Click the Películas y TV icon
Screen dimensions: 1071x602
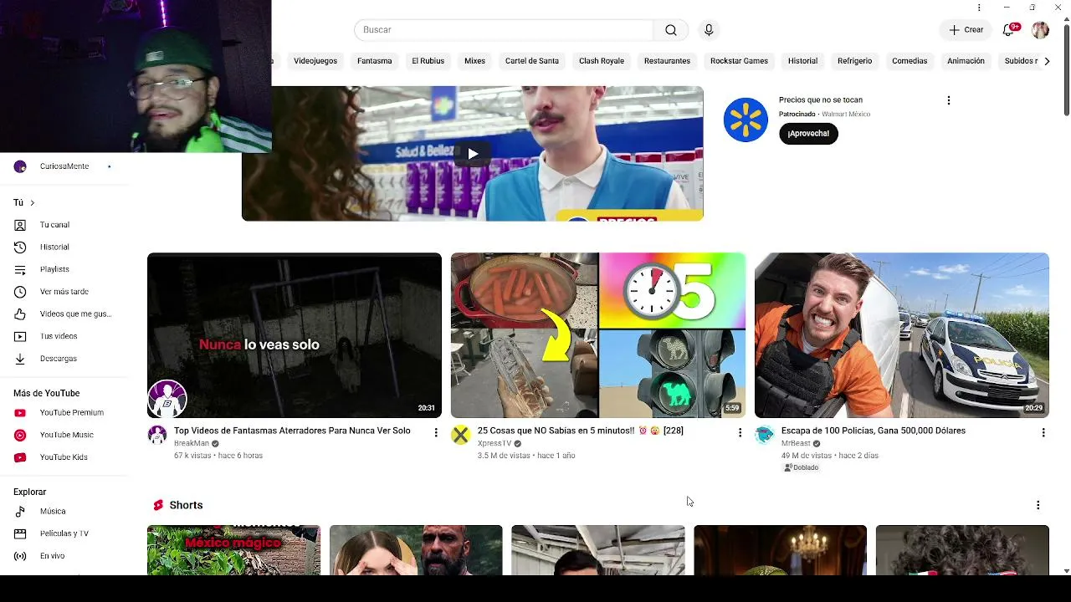(20, 533)
